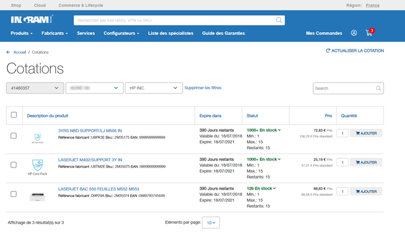Screen dimensions: 405x234
Task: Sort by Expire dans column header
Action: [x=210, y=116]
